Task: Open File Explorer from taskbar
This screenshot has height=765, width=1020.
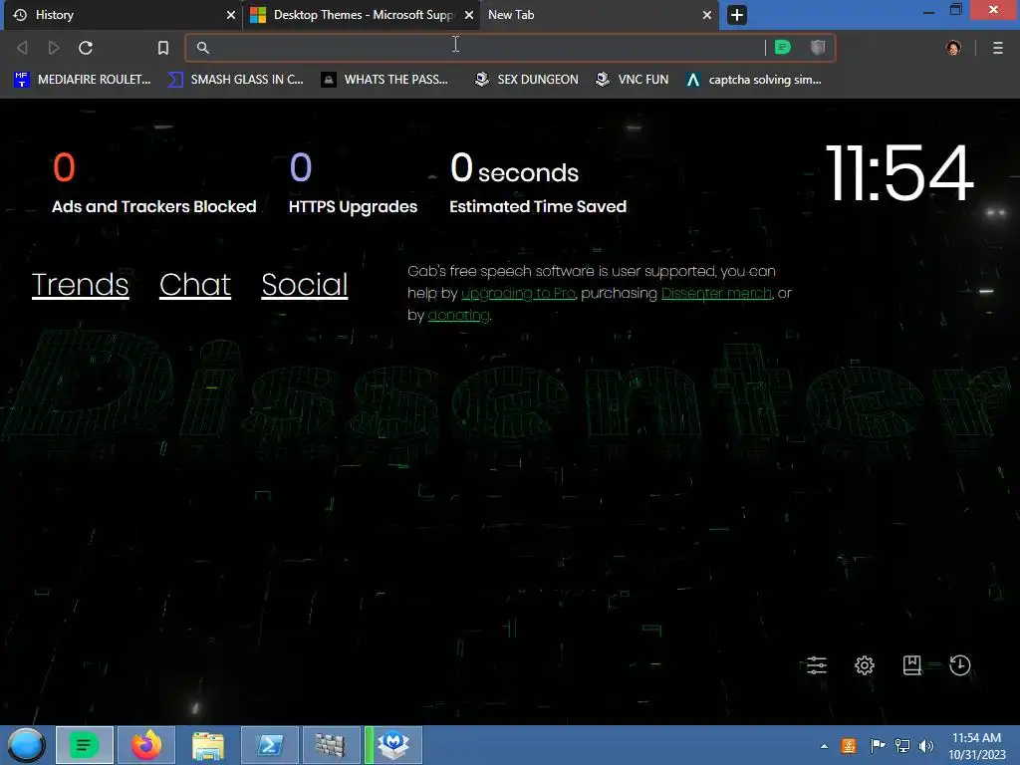Action: [208, 745]
